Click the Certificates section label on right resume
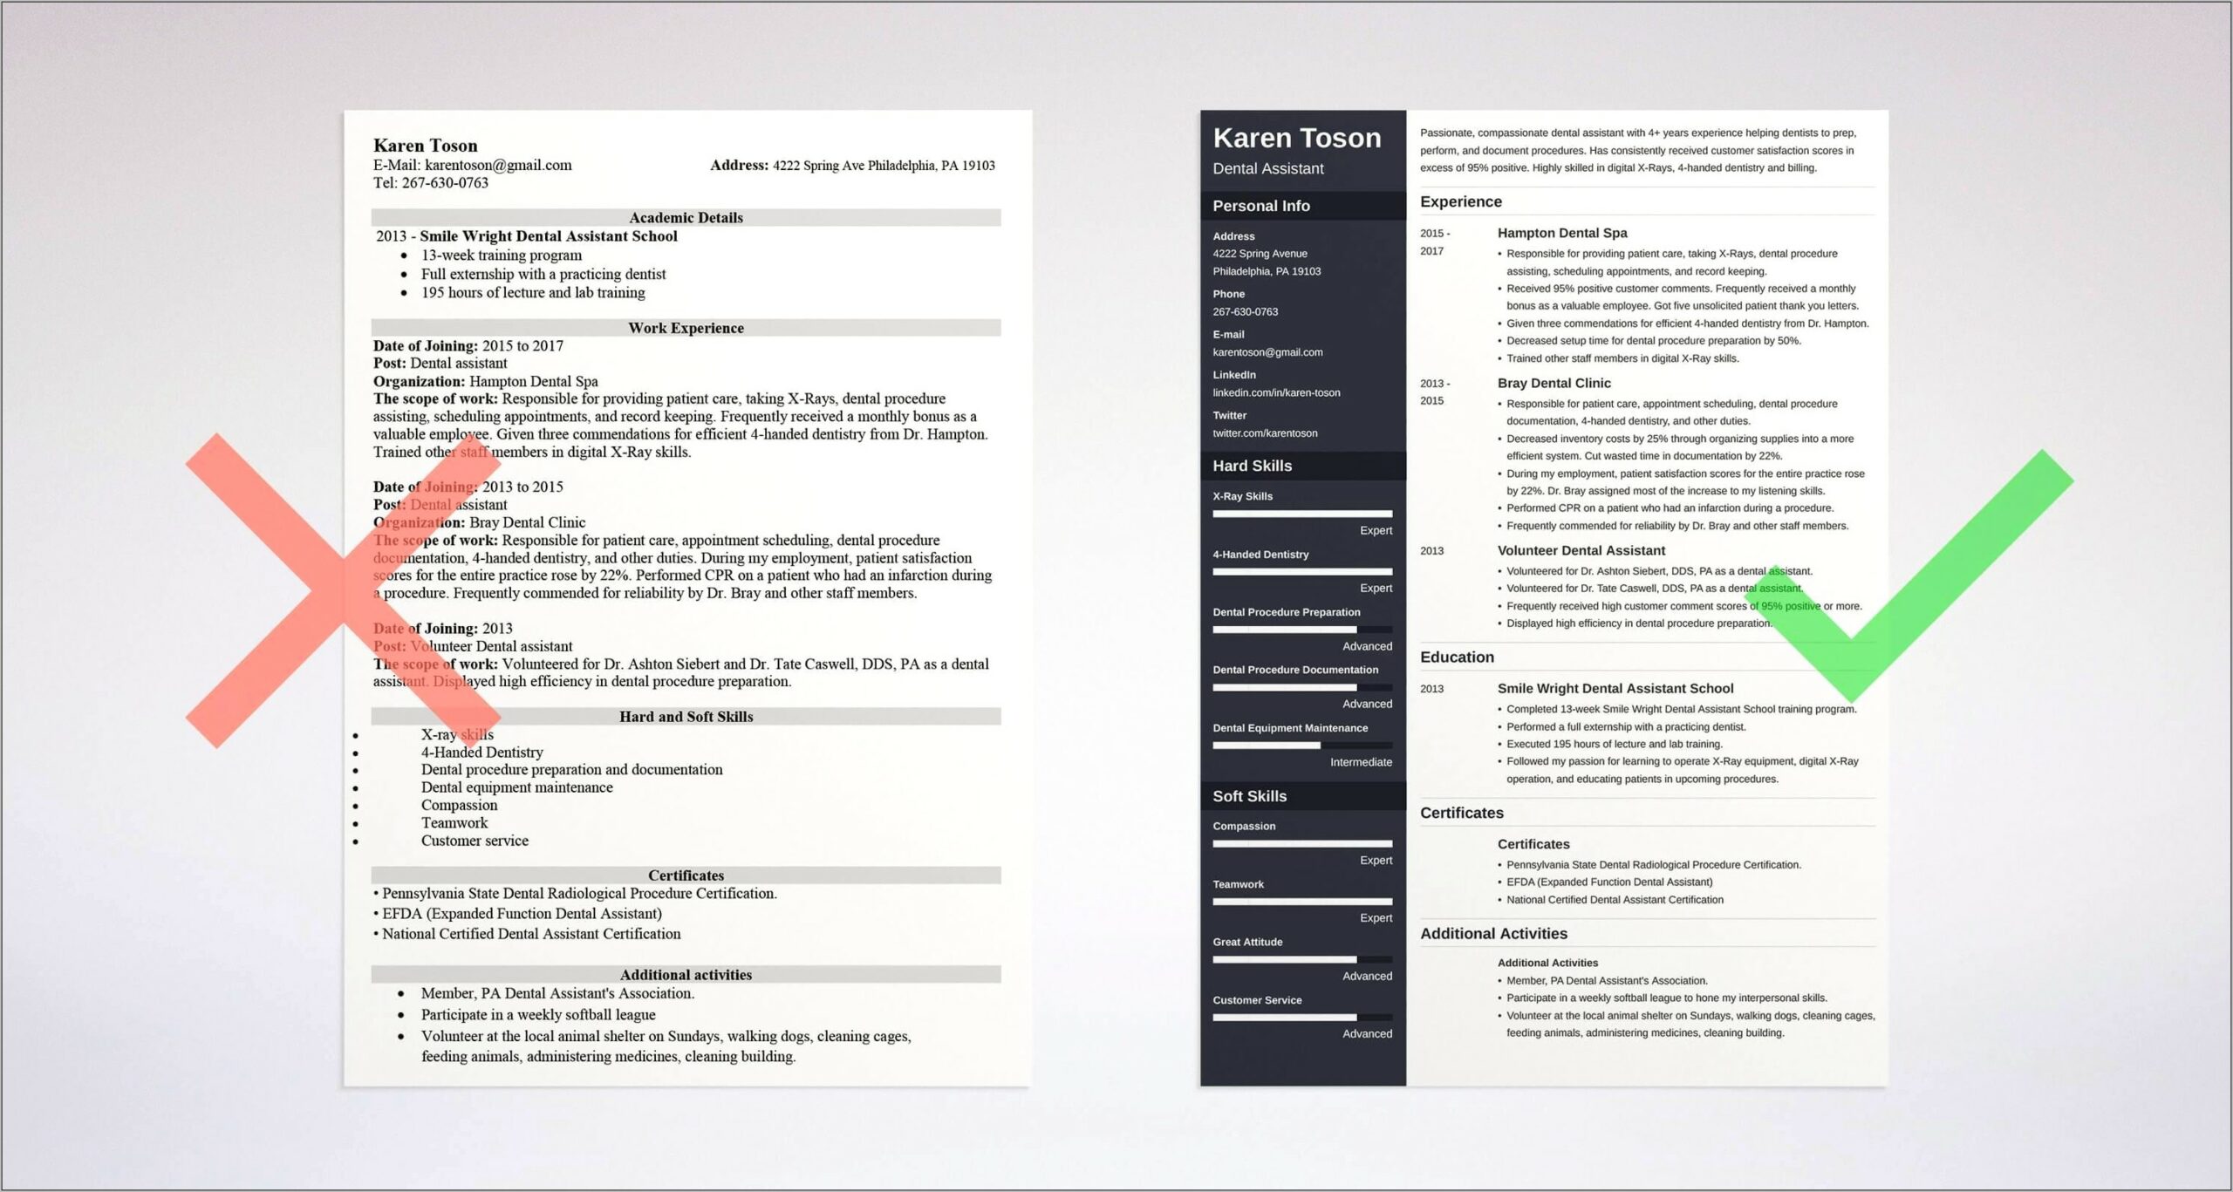 click(1464, 813)
